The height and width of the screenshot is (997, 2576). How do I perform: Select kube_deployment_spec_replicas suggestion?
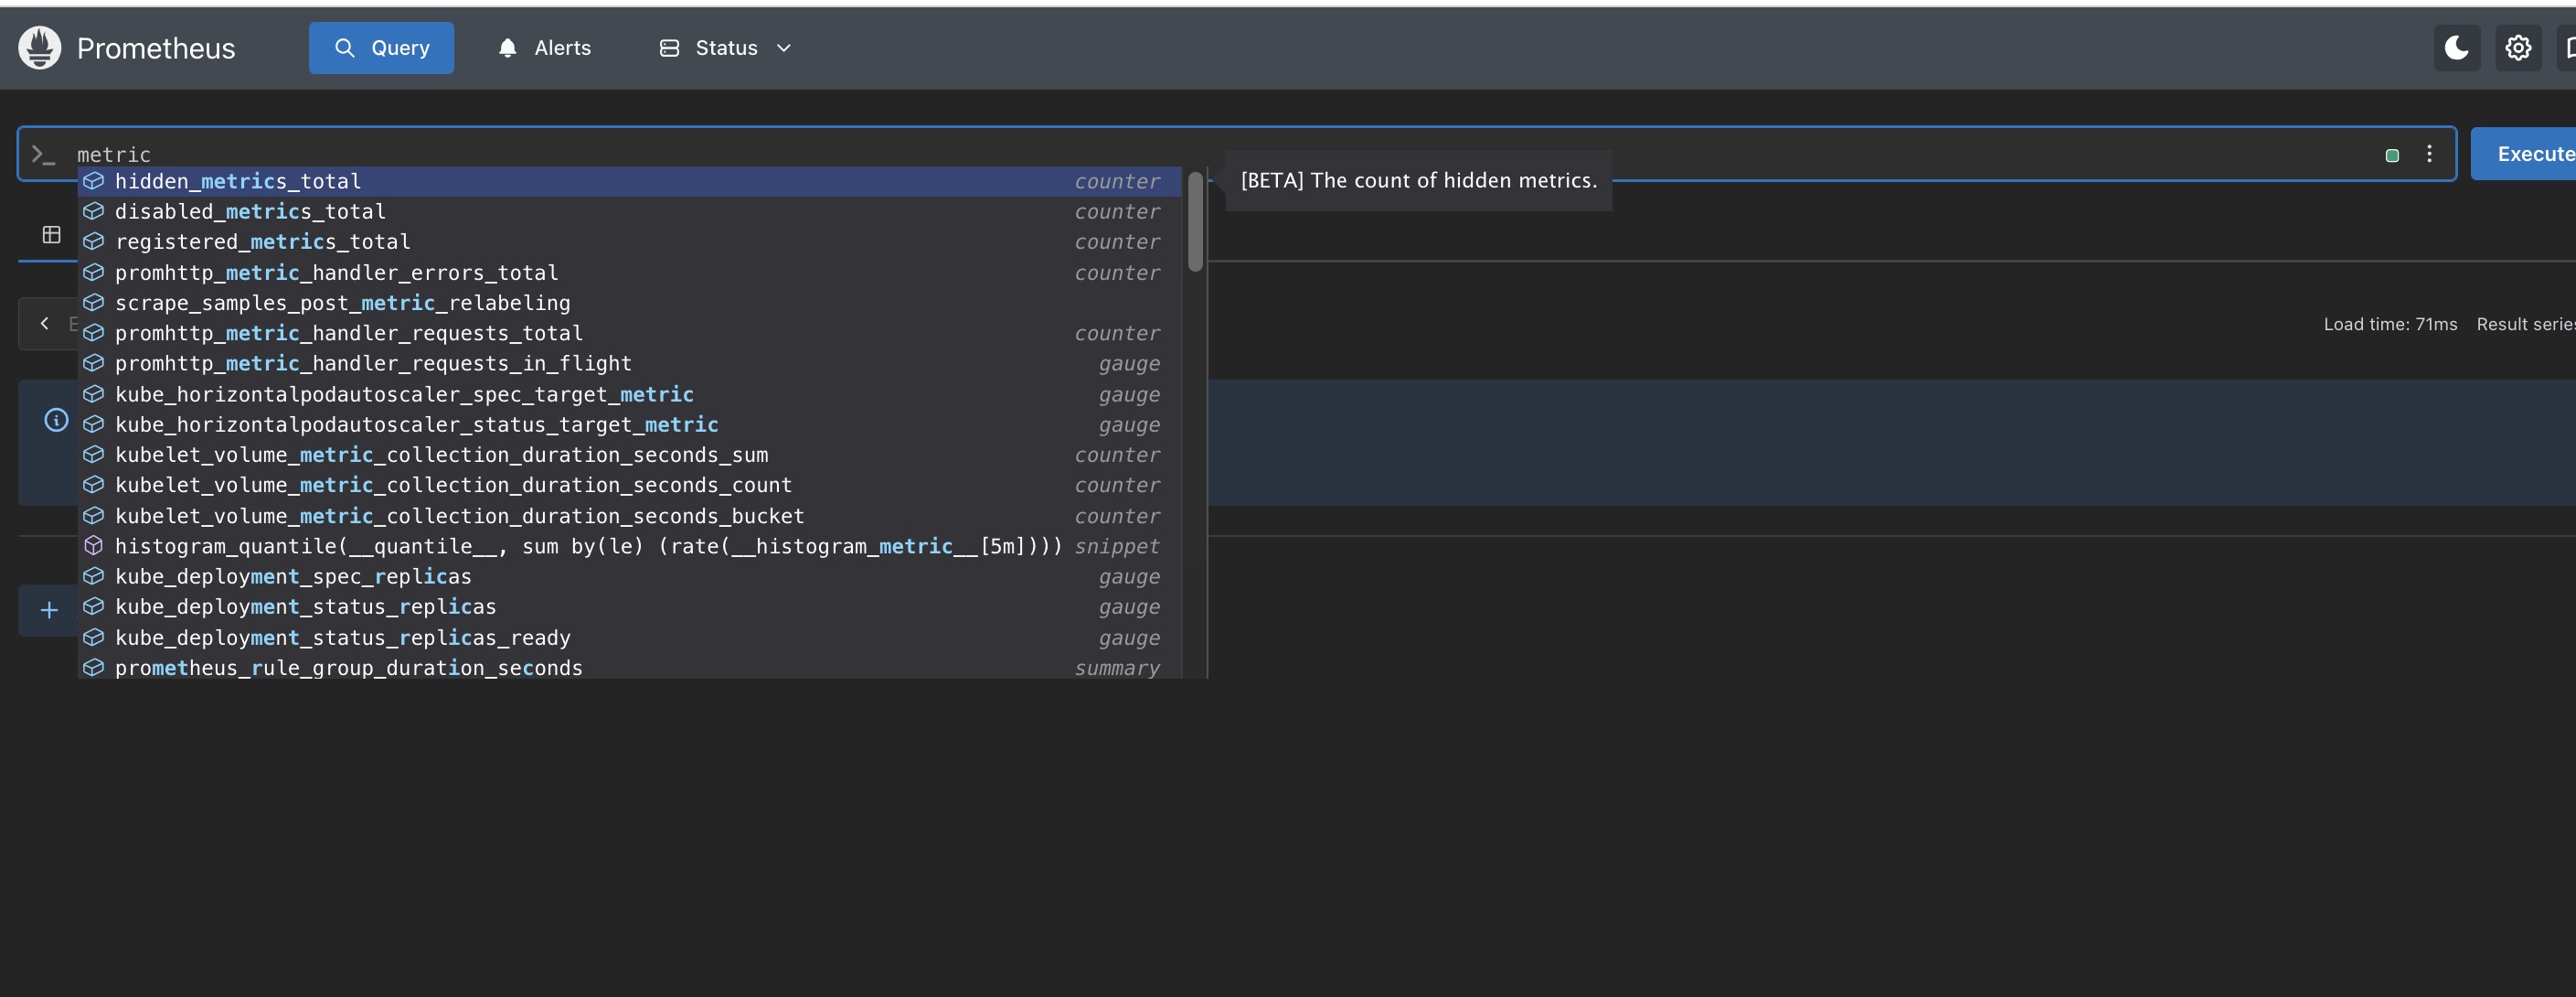630,576
